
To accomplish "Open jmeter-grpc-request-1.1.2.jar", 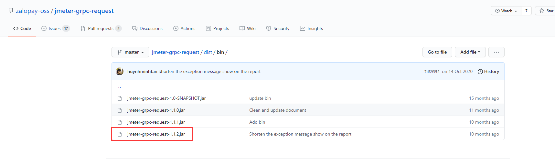I will 156,134.
